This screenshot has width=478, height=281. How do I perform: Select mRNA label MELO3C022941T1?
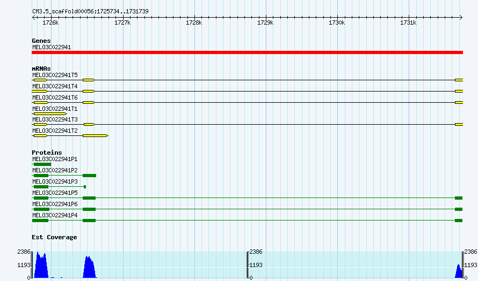55,109
